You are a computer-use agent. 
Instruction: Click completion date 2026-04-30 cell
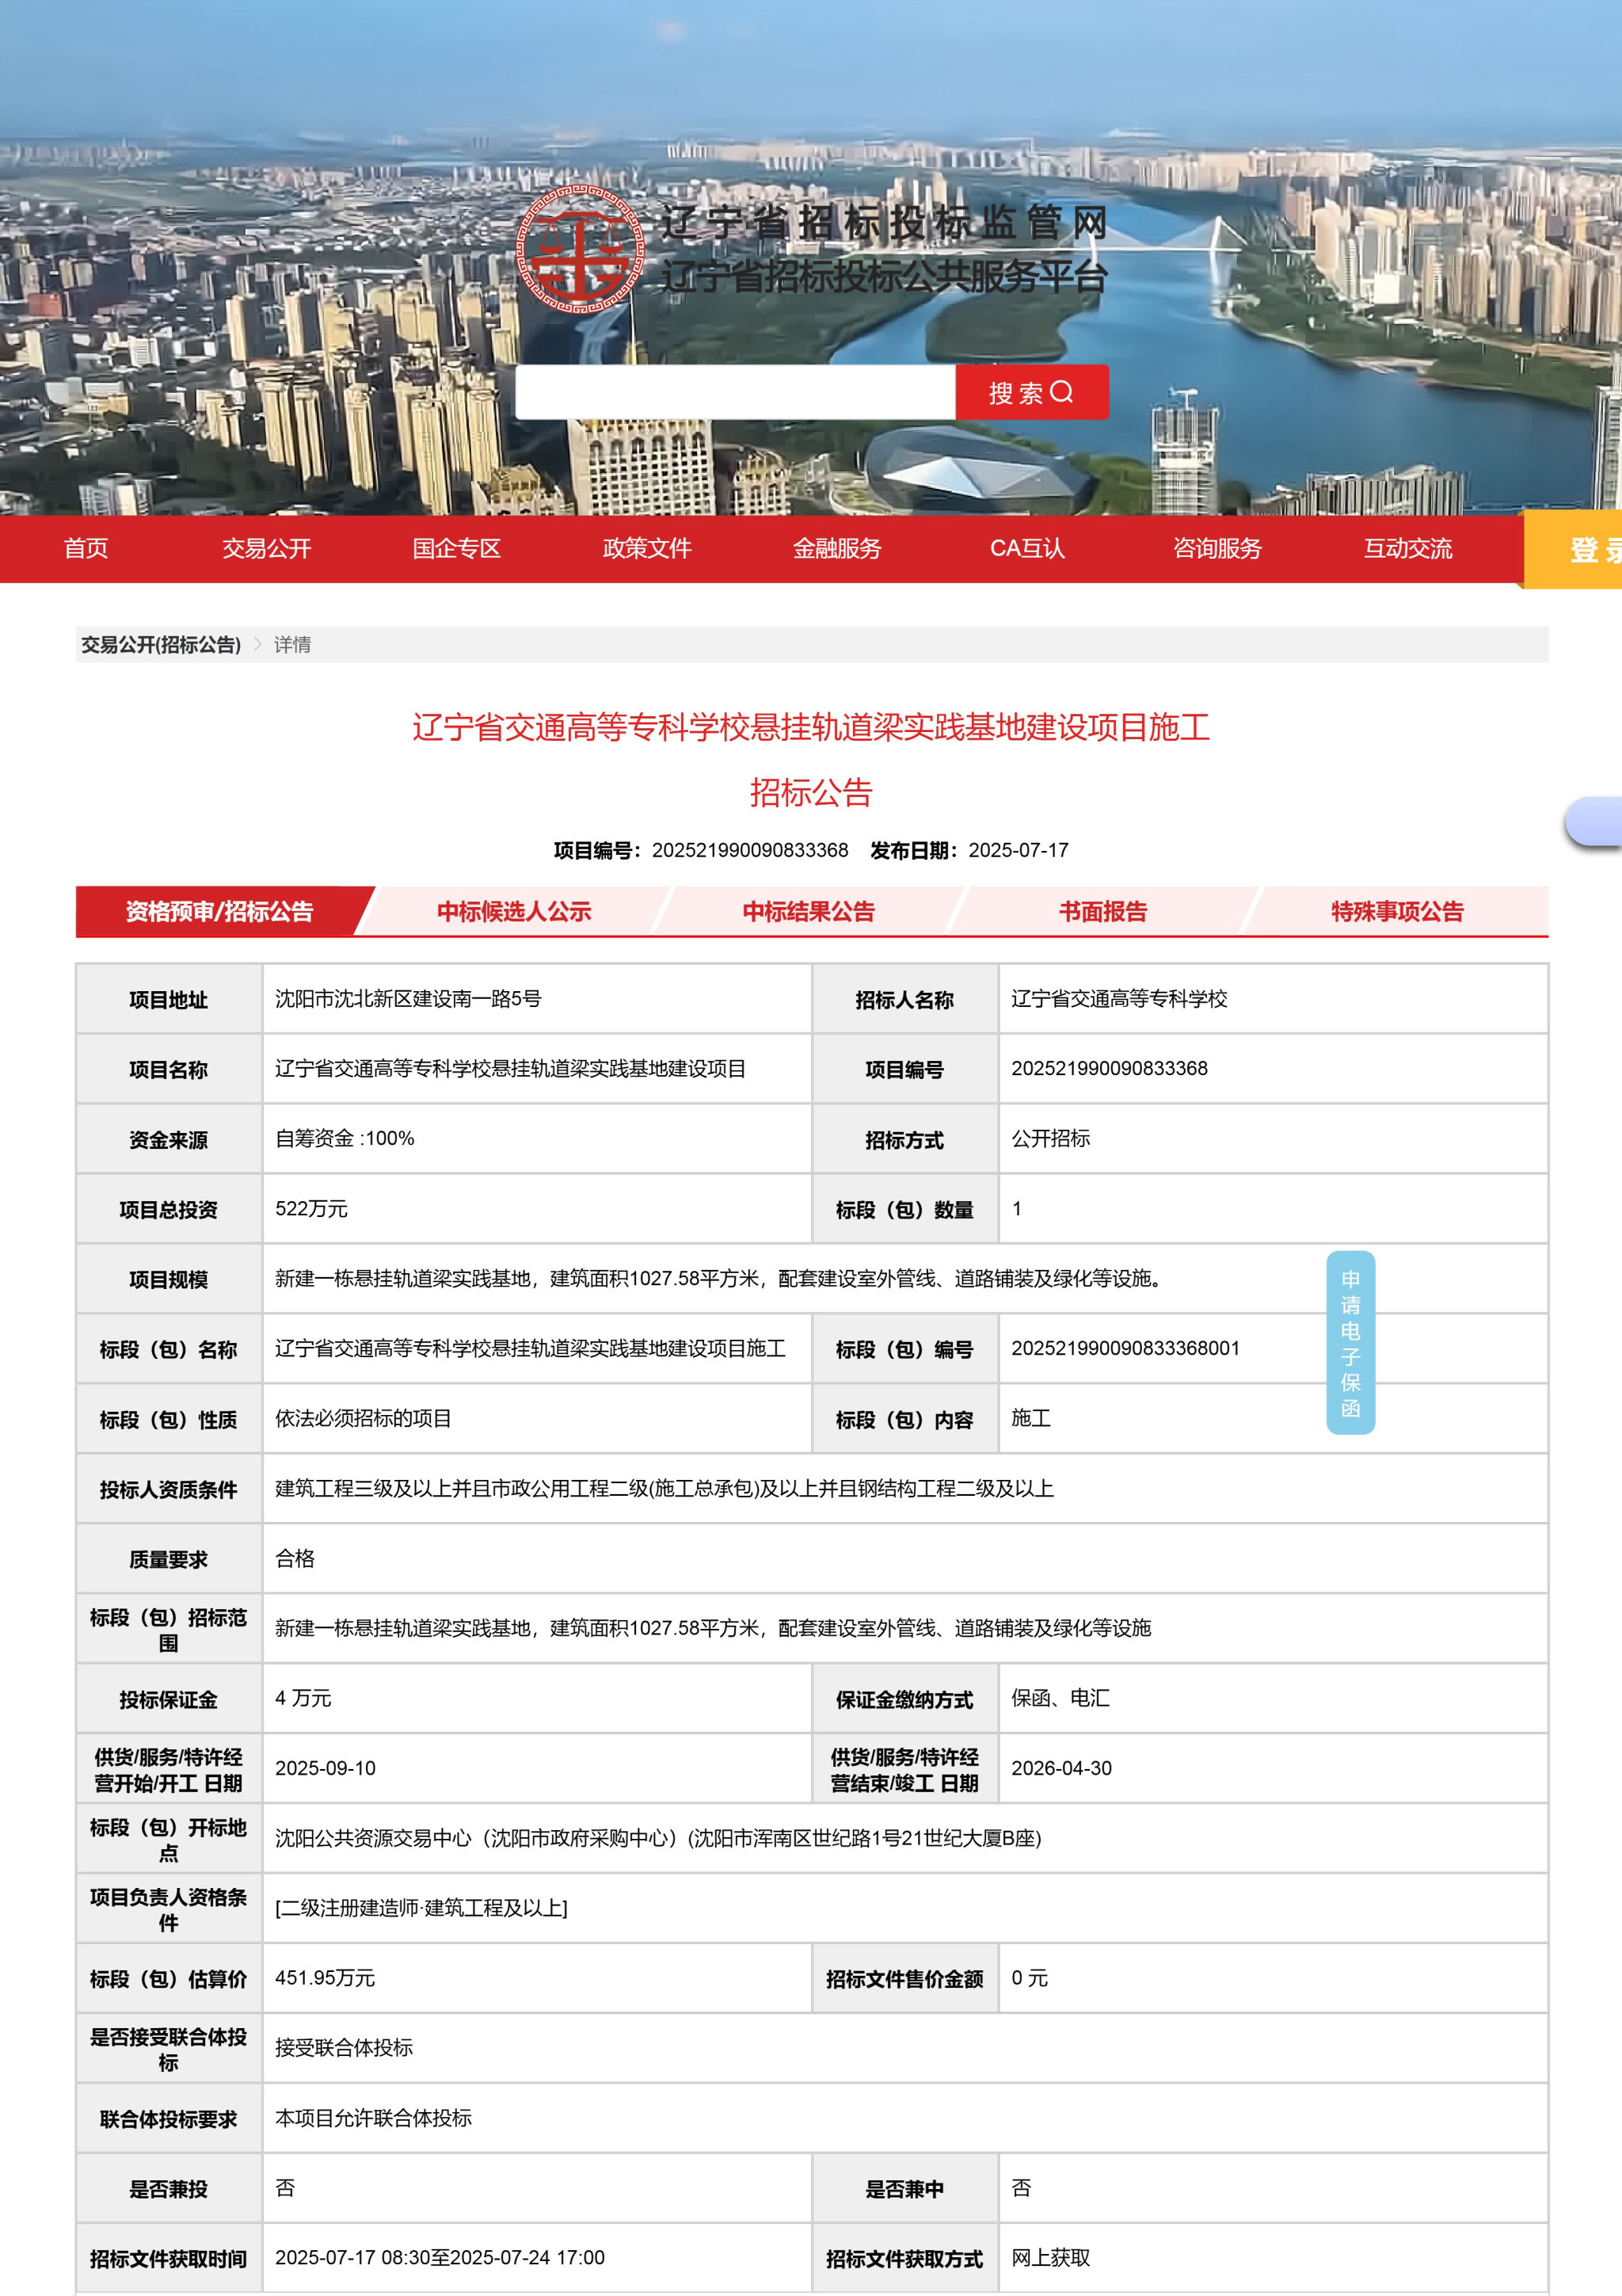coord(1274,1768)
